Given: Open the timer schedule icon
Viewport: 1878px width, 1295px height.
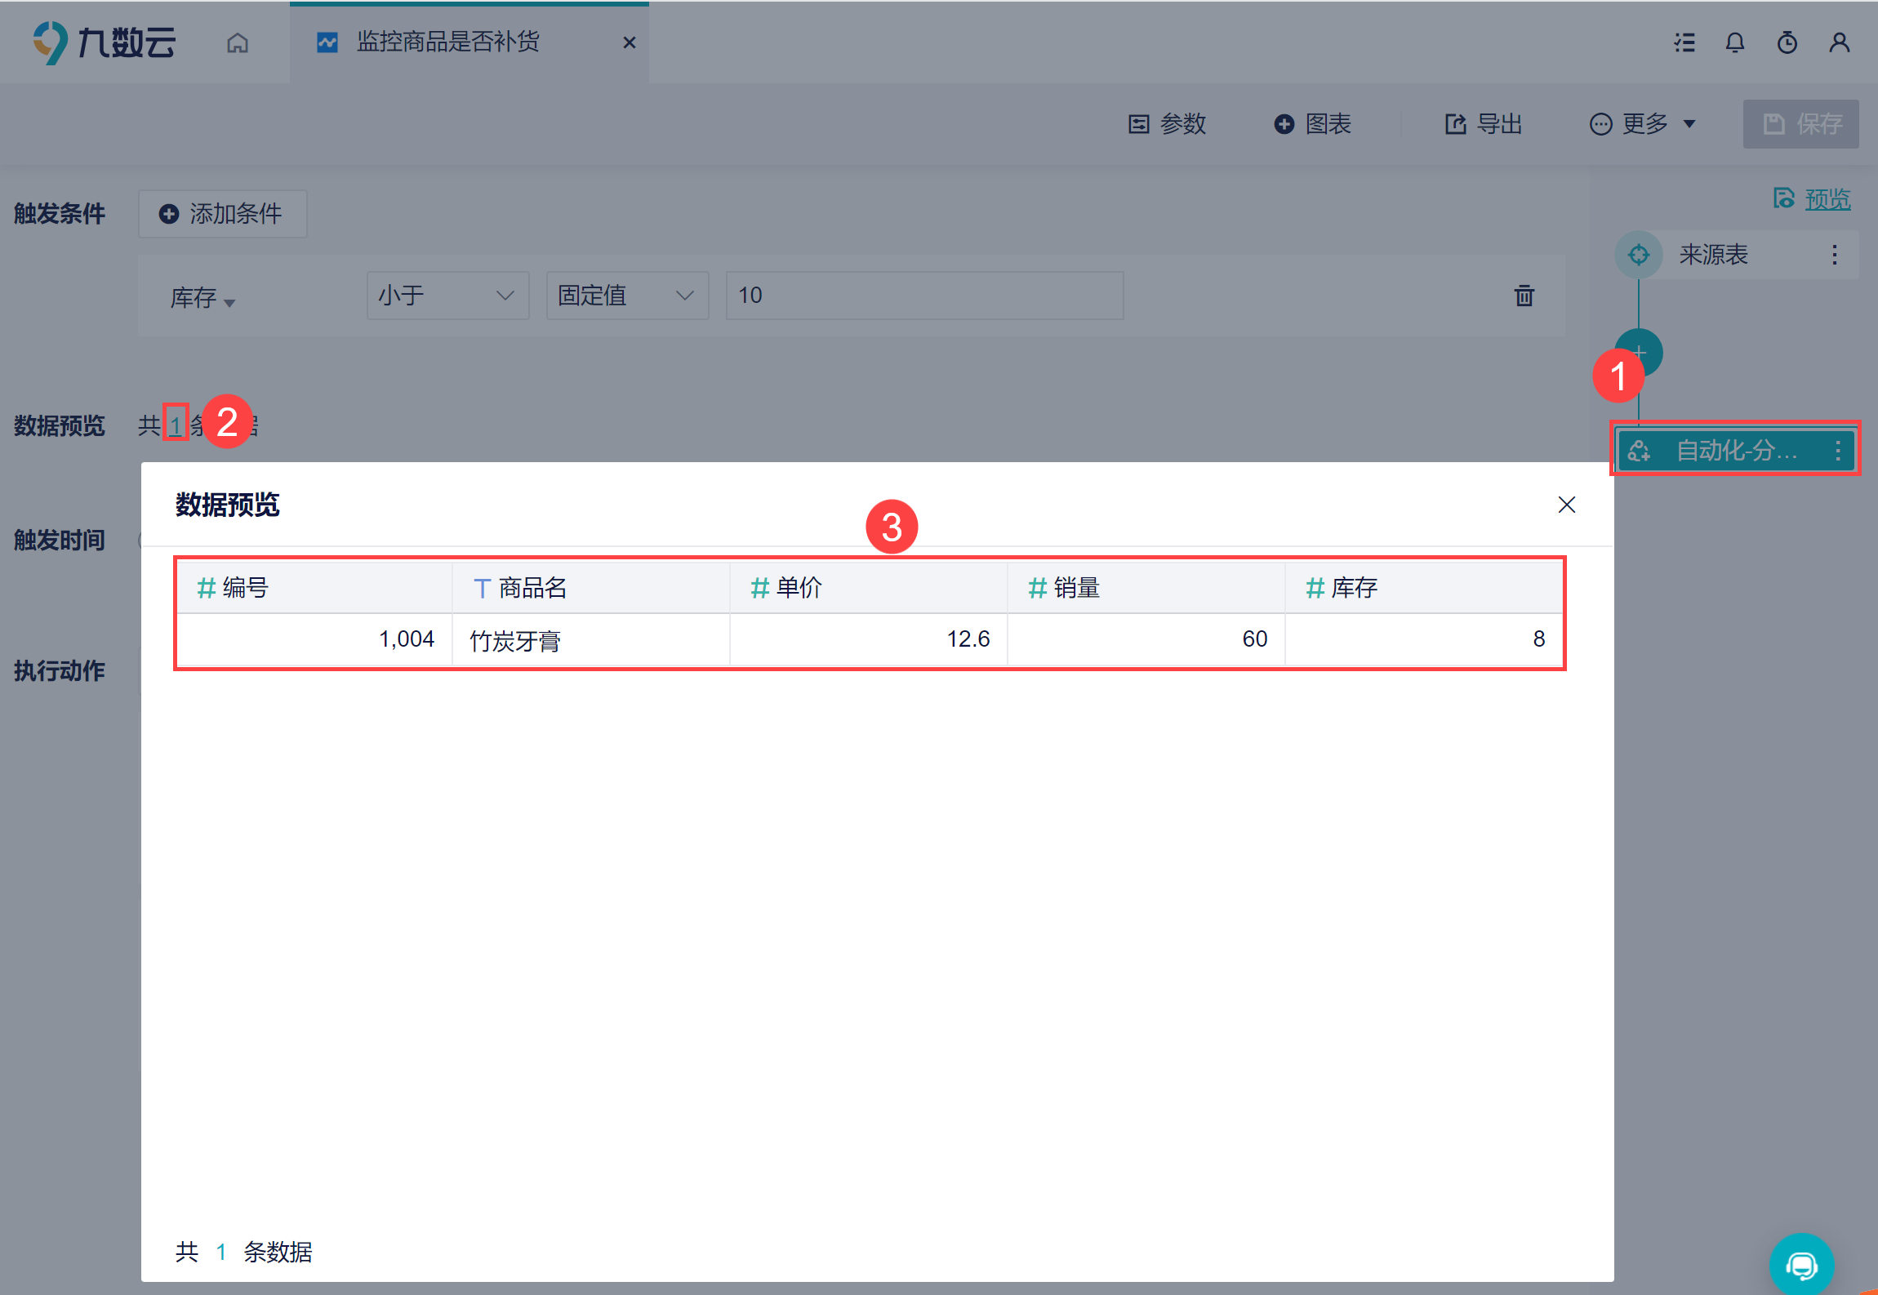Looking at the screenshot, I should click(x=1787, y=42).
